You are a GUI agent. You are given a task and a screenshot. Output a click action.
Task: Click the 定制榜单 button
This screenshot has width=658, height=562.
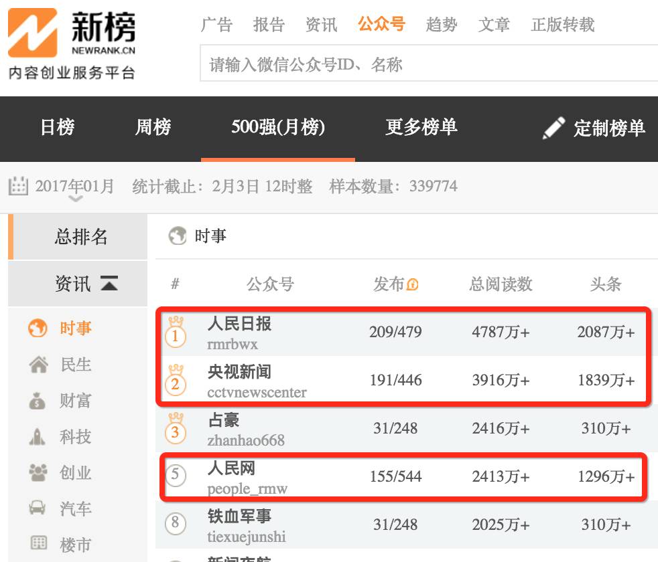[x=594, y=128]
